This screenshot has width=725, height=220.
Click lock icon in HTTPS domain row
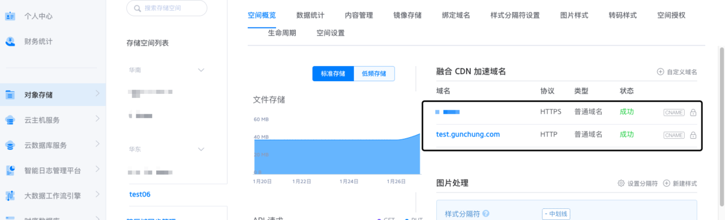point(693,113)
